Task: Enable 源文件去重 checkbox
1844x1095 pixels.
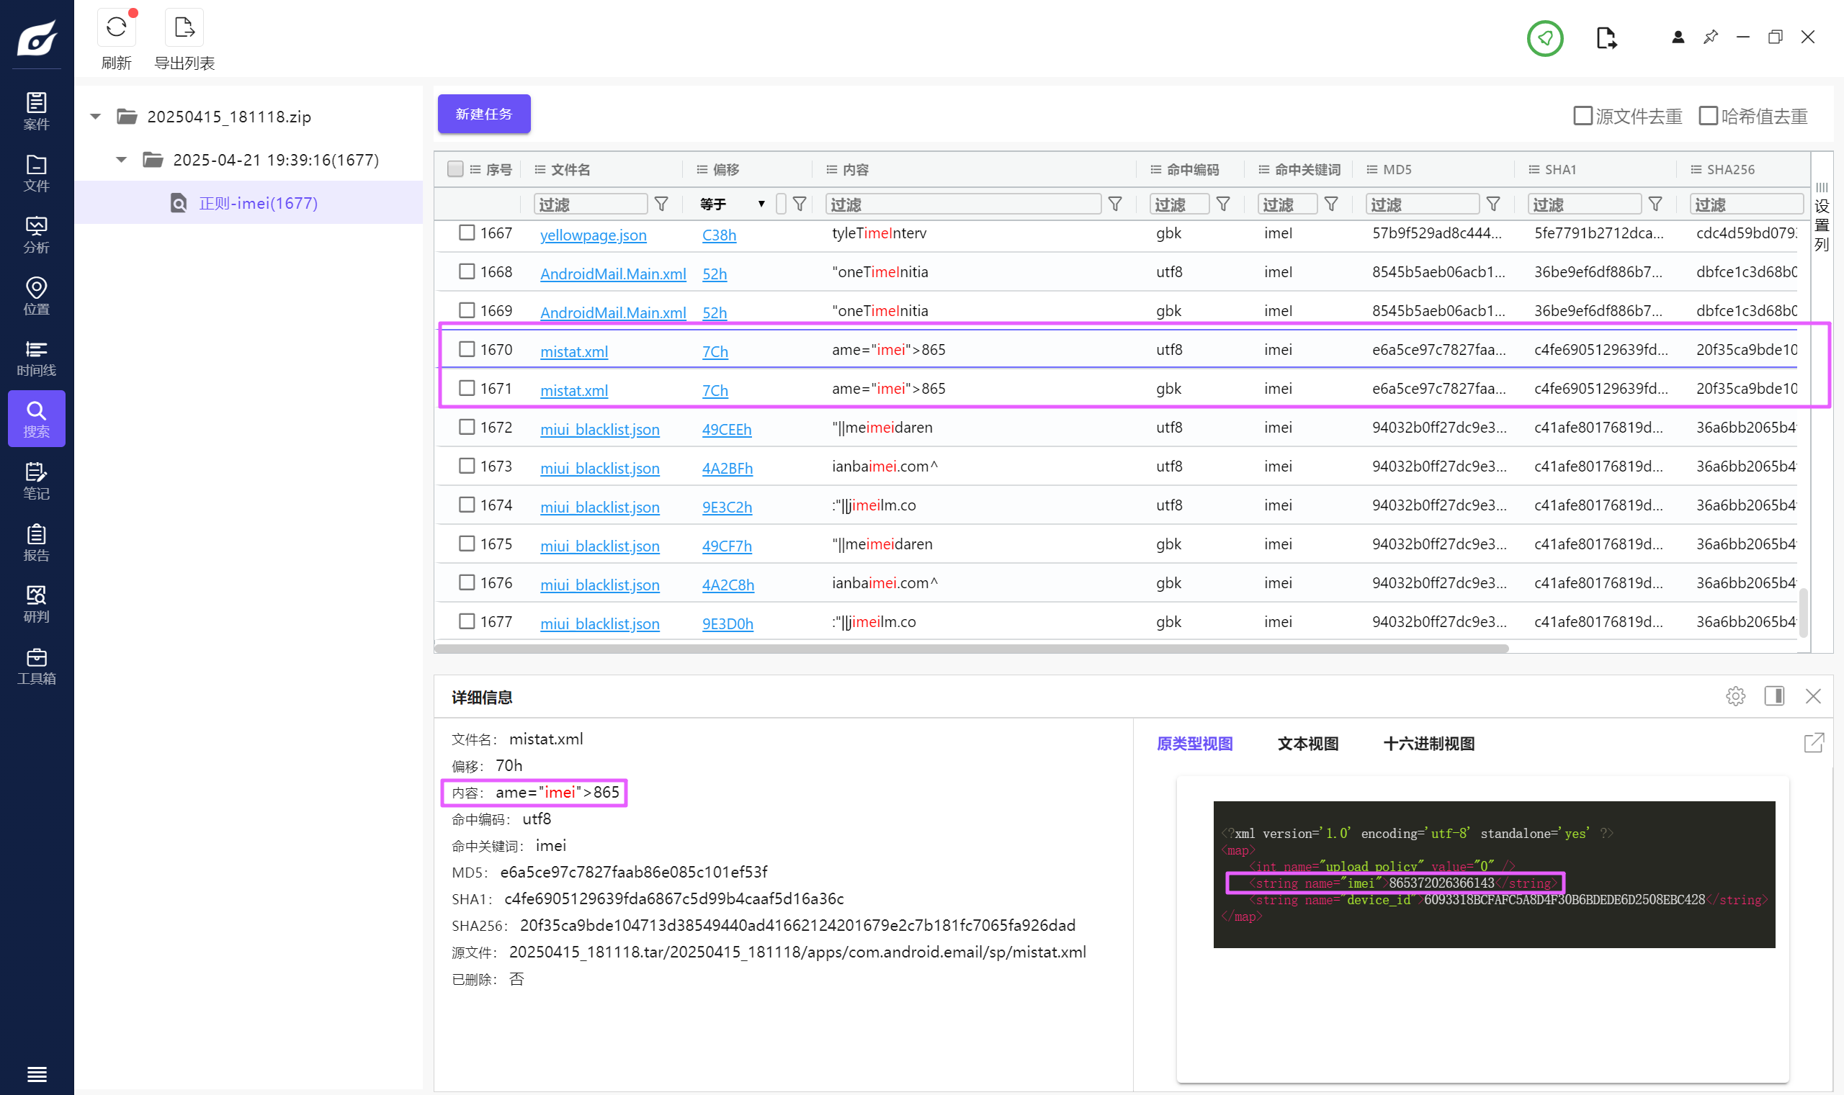Action: 1582,116
